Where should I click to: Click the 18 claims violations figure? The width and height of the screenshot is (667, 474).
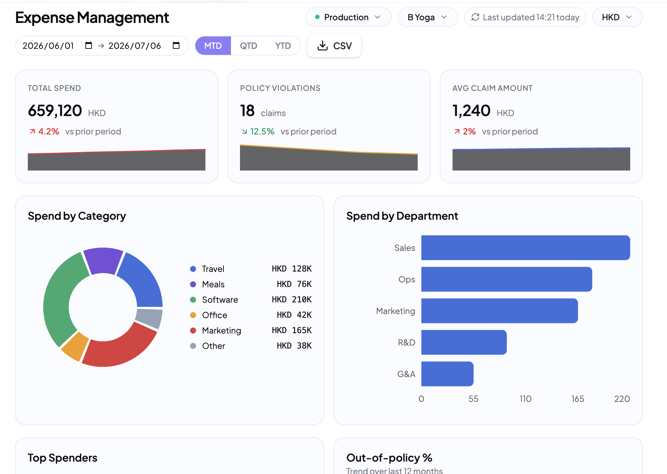click(x=247, y=111)
